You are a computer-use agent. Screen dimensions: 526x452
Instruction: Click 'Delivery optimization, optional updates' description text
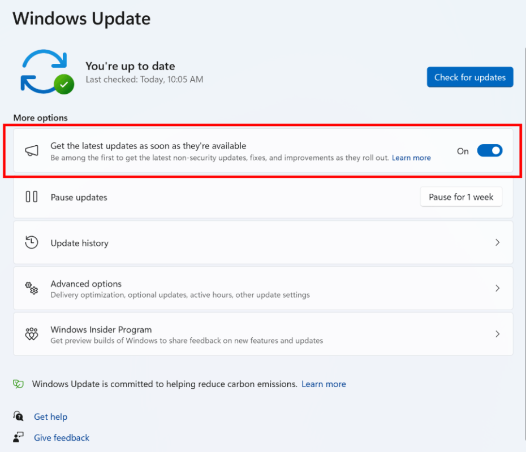pyautogui.click(x=180, y=295)
